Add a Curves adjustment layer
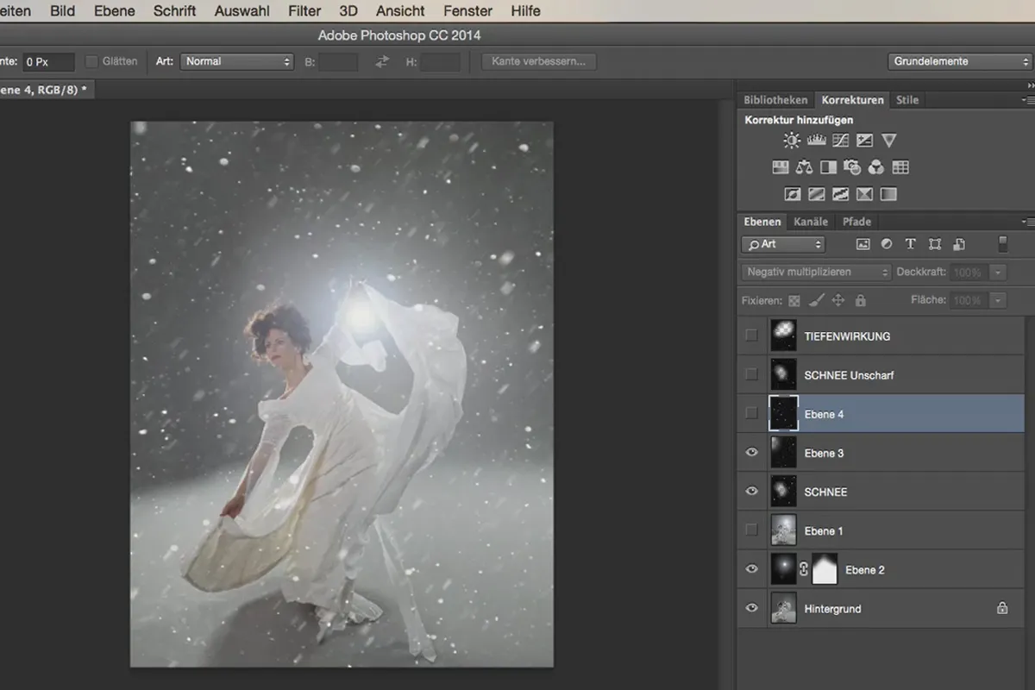1035x690 pixels. 840,141
